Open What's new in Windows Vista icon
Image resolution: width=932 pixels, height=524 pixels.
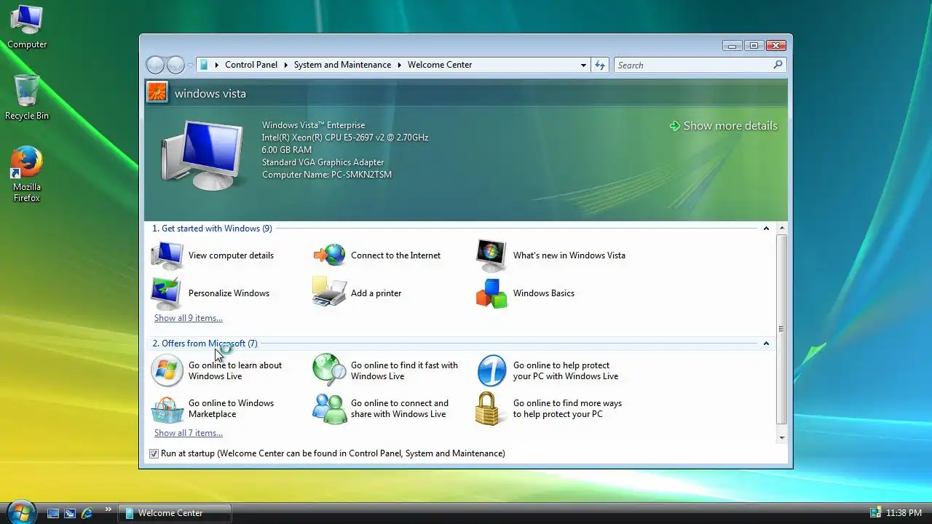click(x=491, y=255)
